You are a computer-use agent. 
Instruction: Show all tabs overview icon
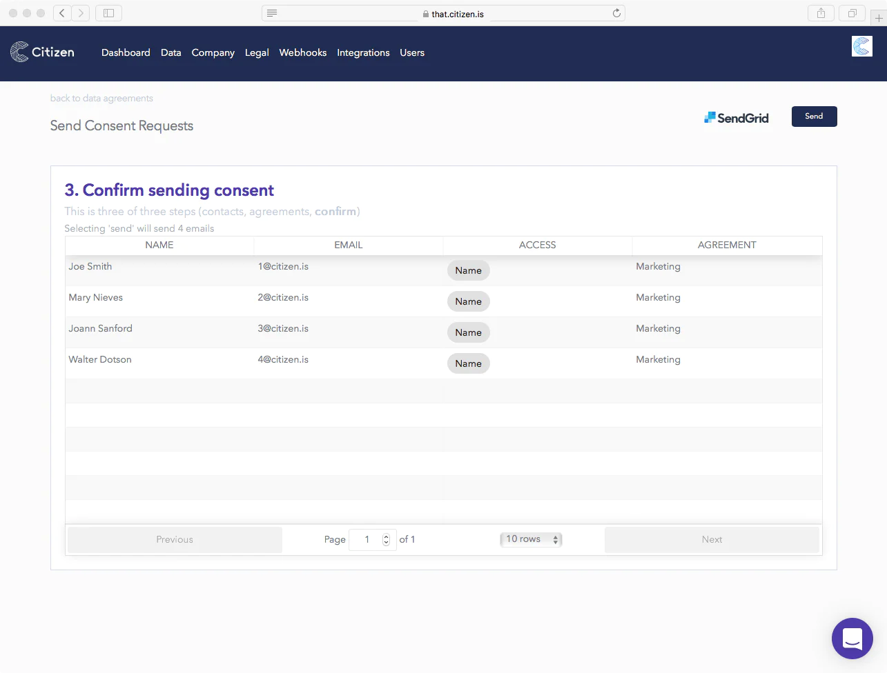point(852,13)
